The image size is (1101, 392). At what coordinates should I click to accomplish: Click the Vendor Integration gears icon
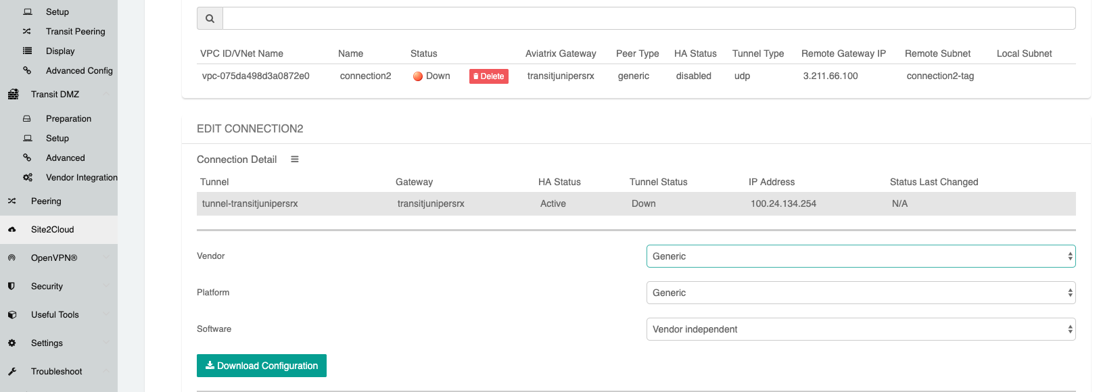click(x=28, y=178)
